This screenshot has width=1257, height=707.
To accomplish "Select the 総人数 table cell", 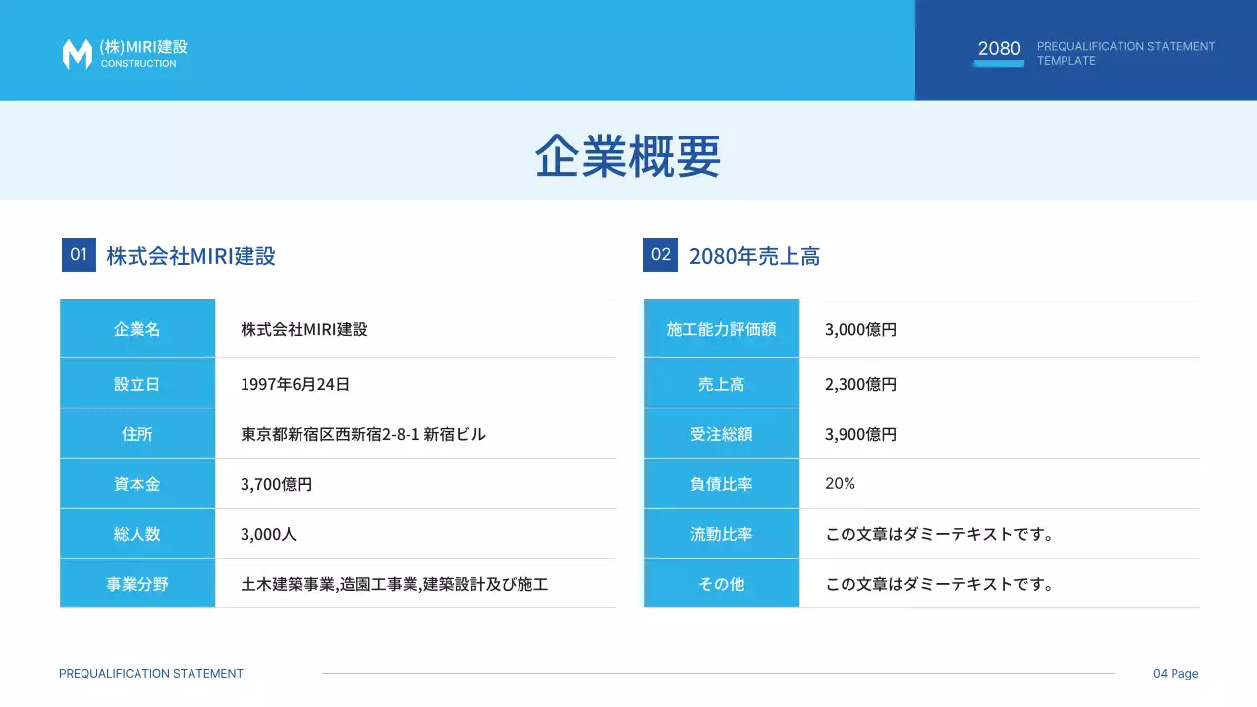I will point(137,533).
